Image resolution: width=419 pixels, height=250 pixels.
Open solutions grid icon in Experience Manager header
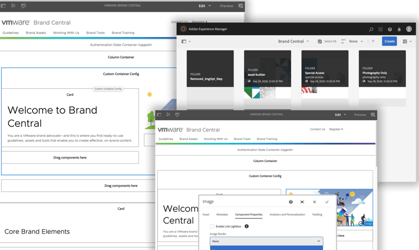380,29
